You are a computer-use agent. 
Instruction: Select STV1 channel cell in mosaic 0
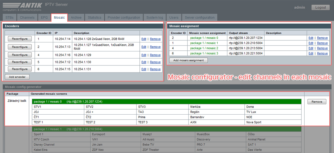[x=58, y=107]
